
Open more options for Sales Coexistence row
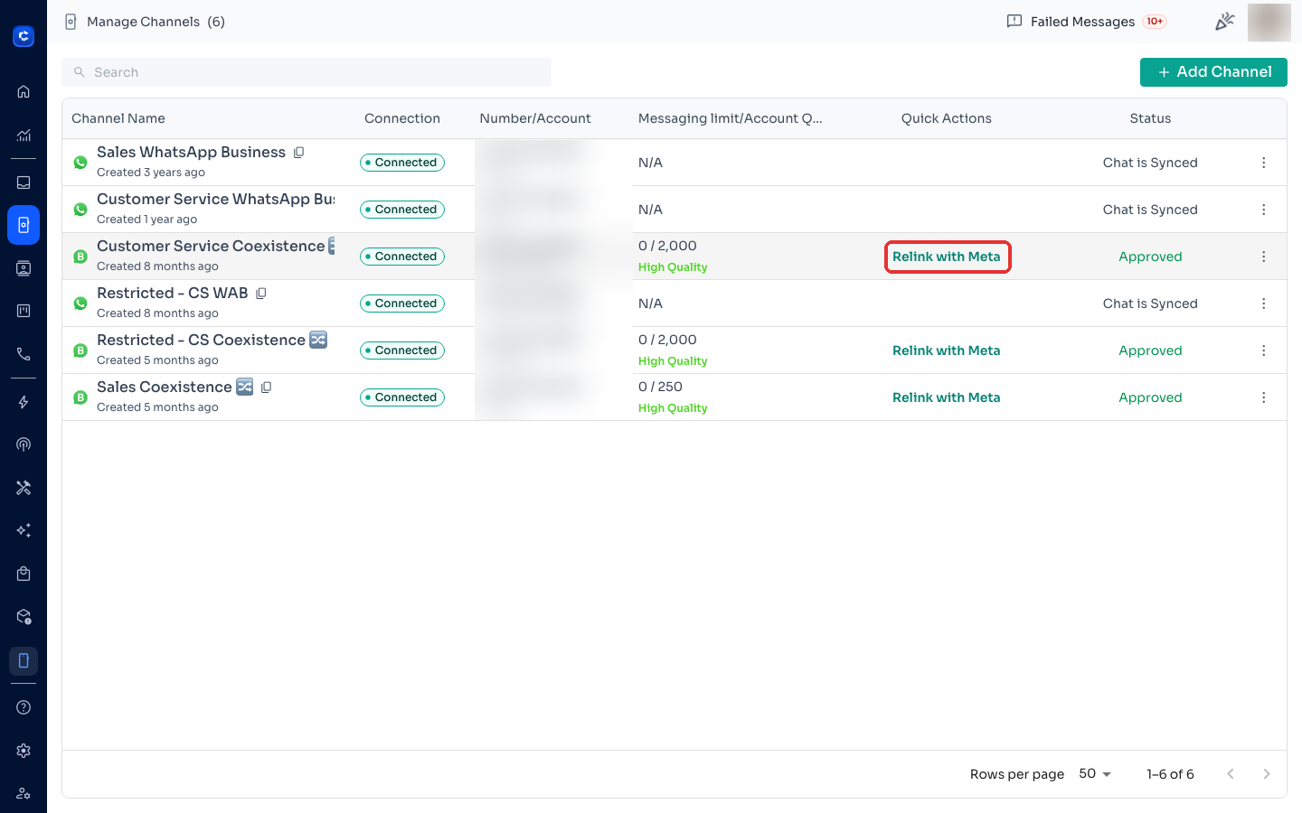coord(1264,397)
